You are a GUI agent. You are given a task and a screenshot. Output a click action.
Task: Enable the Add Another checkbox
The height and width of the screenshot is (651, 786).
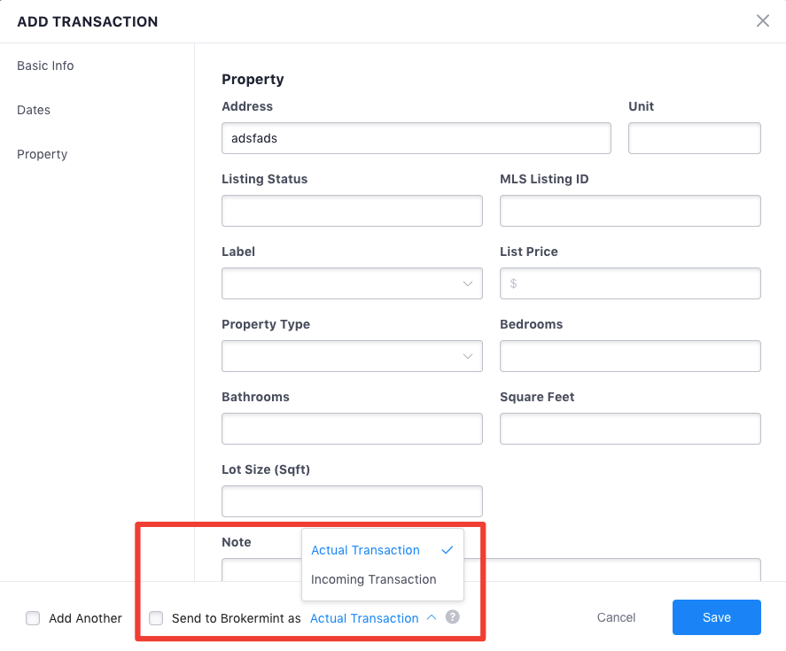click(33, 618)
